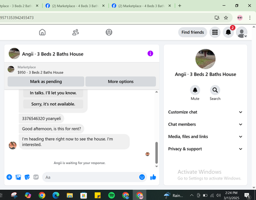Click the listing thumbnail in chat header
This screenshot has width=256, height=200.
[14, 53]
